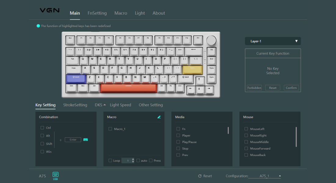Click the keyboard icon beside the Enter field
336x183 pixels.
tap(86, 139)
